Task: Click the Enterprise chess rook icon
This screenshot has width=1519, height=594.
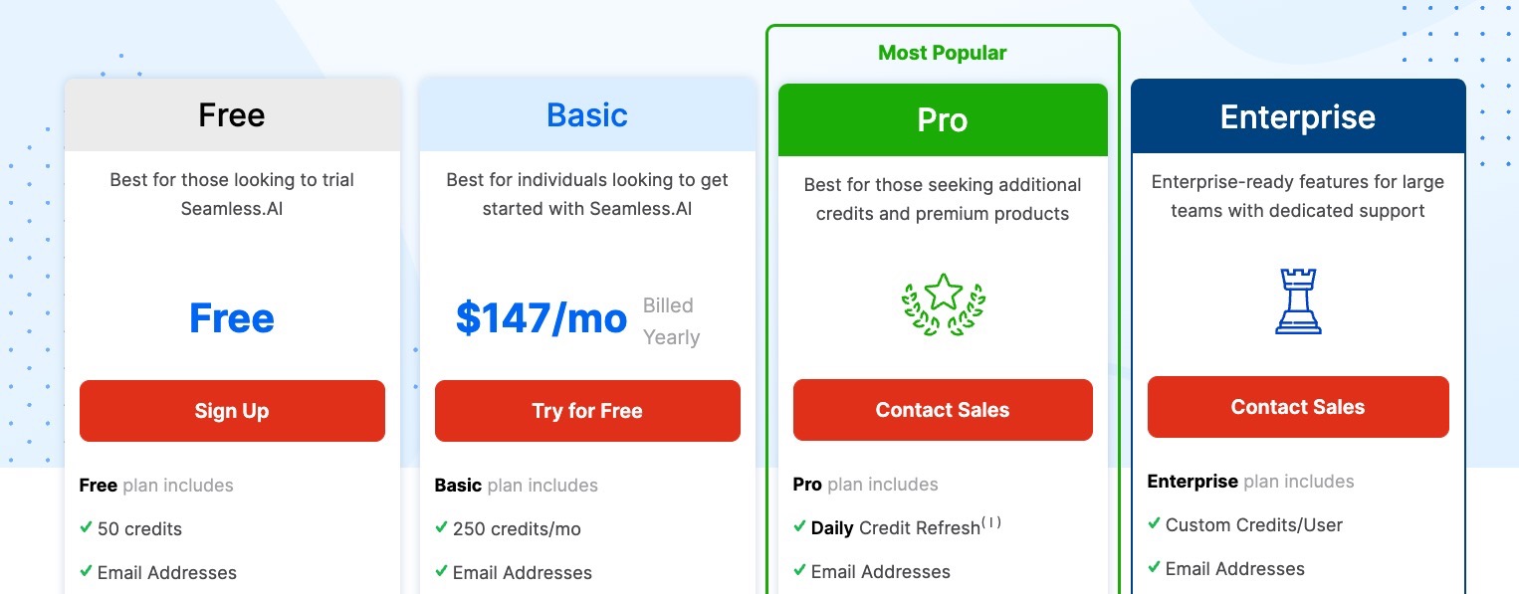Action: point(1298,300)
